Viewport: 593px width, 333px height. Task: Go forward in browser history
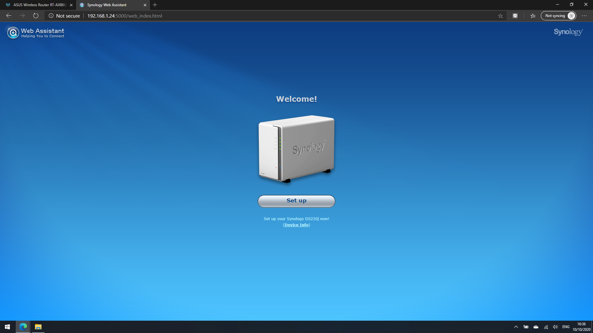[22, 16]
